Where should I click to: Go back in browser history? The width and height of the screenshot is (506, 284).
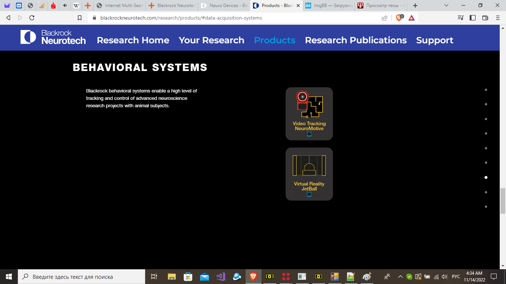pos(9,18)
